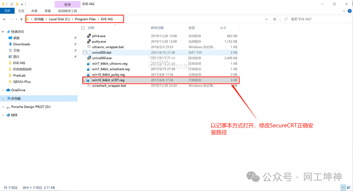
Task: Refresh the EVE-NG folder view
Action: 275,19
